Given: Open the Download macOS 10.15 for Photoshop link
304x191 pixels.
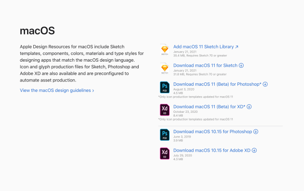Looking at the screenshot, I should pos(212,132).
